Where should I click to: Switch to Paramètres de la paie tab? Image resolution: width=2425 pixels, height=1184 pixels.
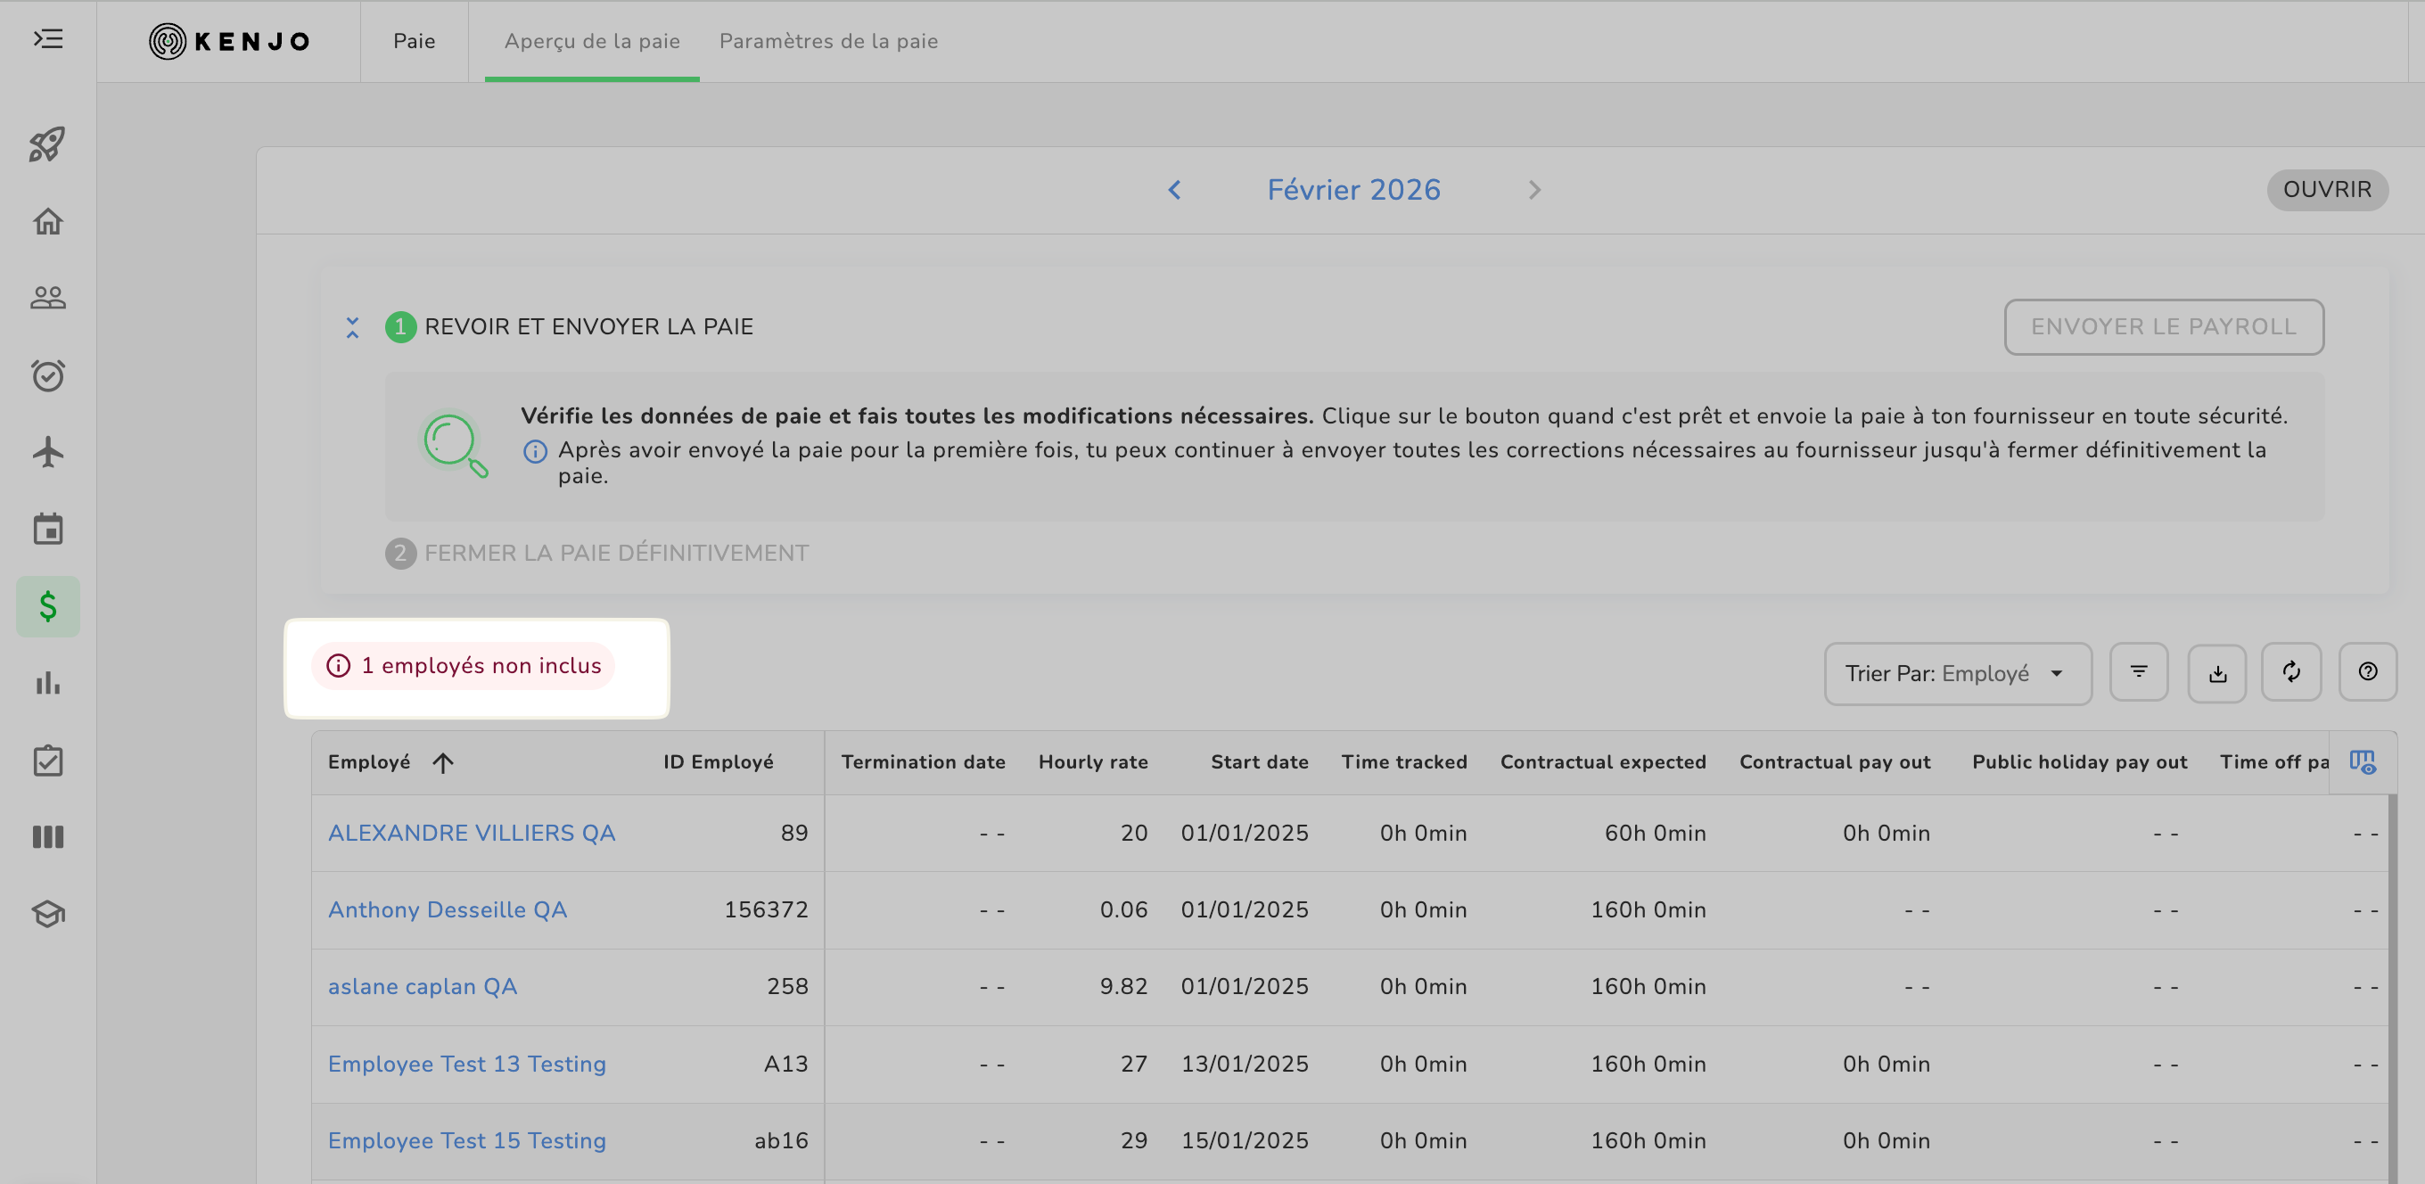tap(827, 41)
